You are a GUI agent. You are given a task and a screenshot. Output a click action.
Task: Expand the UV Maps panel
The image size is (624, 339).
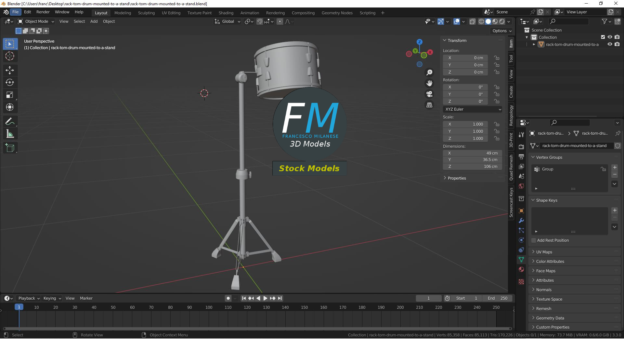tap(544, 252)
